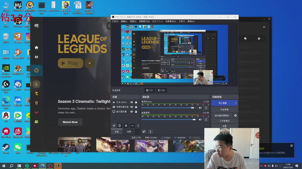Select Valorant in the Riot sidebar

coord(36,112)
